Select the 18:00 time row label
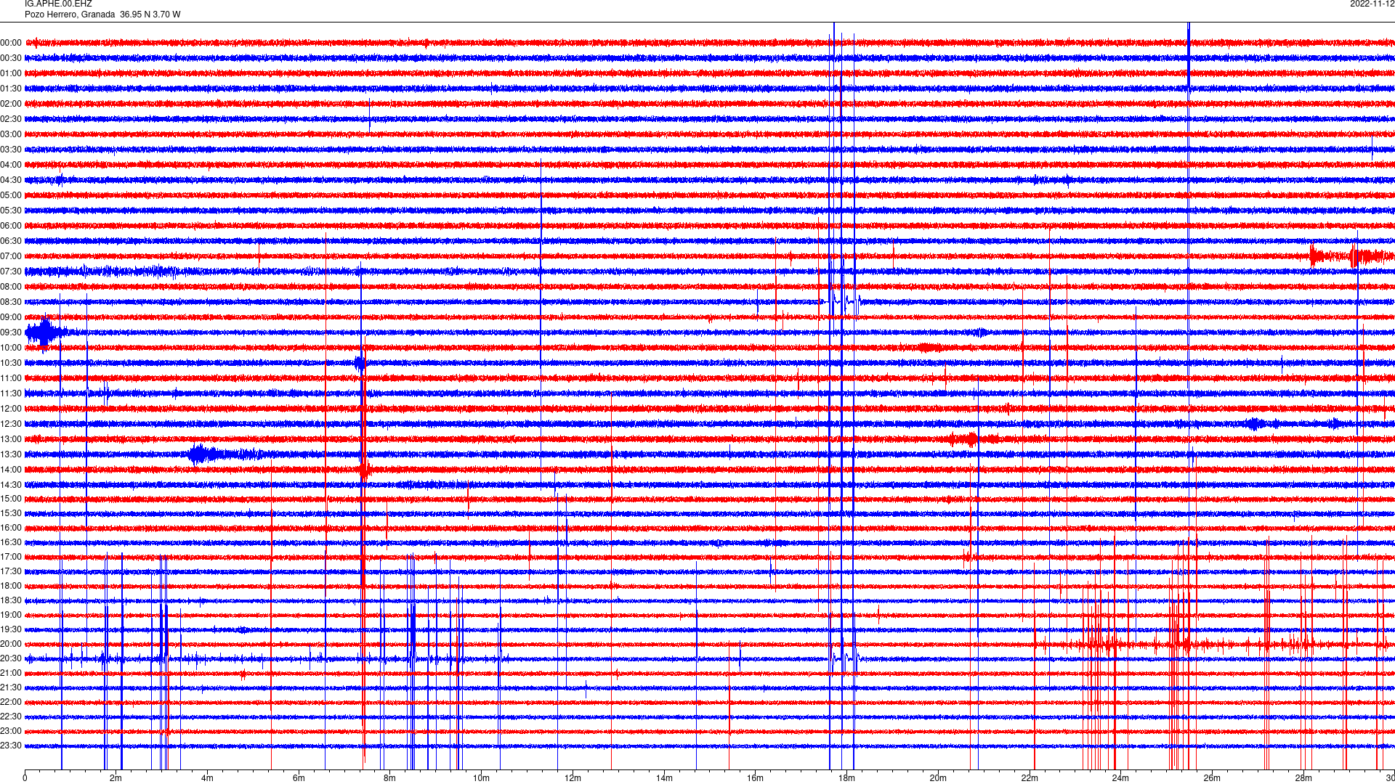The image size is (1395, 784). [11, 586]
